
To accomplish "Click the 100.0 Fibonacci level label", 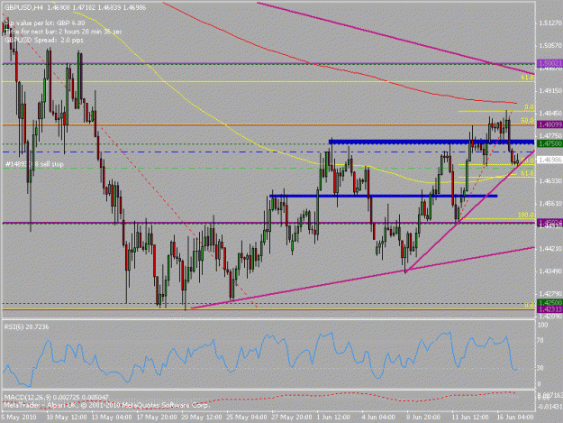I will pos(526,215).
